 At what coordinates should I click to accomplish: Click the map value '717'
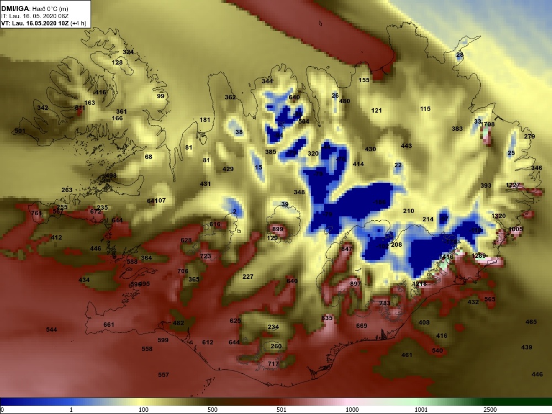pyautogui.click(x=273, y=364)
